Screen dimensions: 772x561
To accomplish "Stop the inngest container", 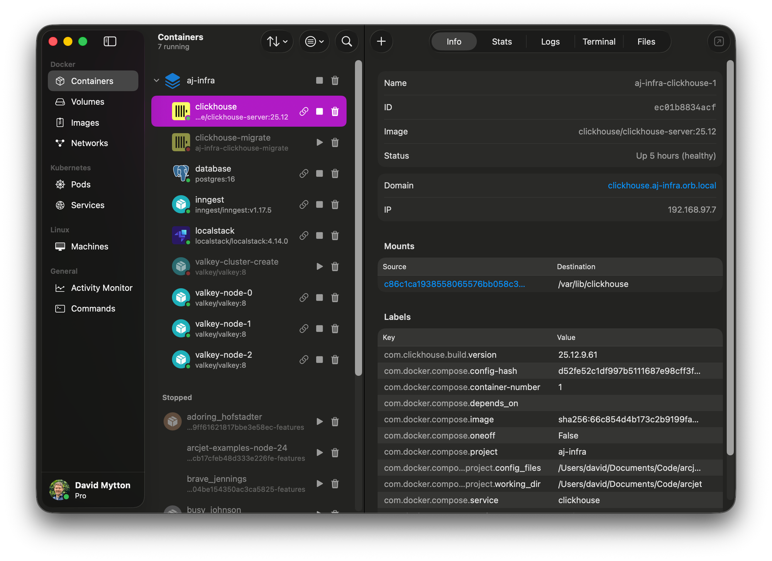I will point(319,204).
